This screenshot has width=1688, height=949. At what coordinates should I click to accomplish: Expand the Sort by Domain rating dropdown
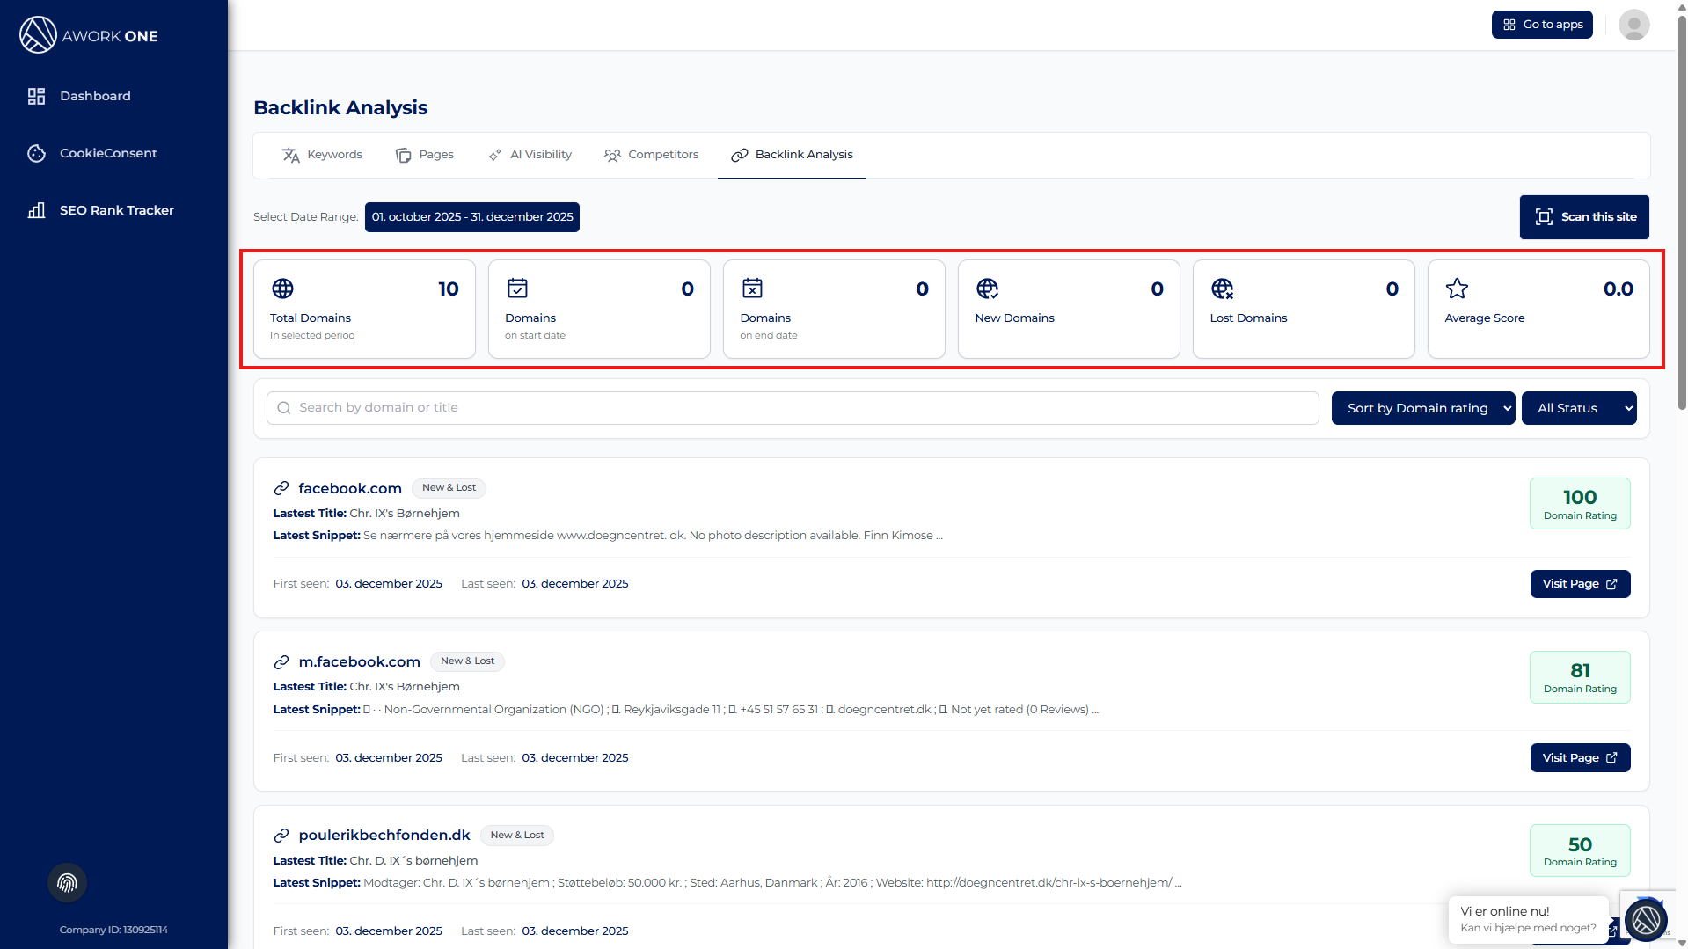1422,408
